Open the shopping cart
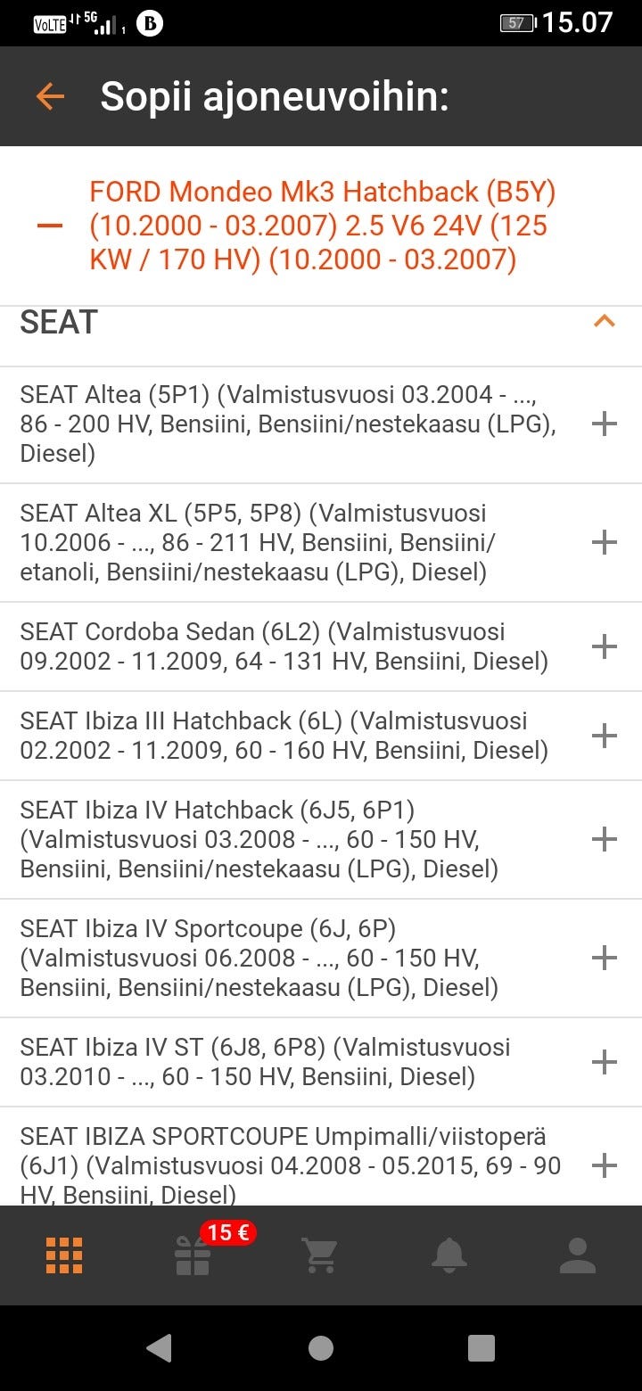The height and width of the screenshot is (1391, 642). click(320, 1255)
